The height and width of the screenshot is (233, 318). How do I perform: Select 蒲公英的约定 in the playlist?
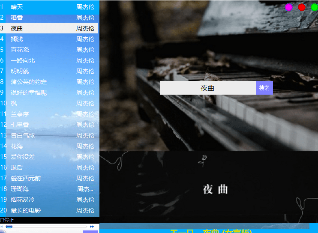coord(29,82)
